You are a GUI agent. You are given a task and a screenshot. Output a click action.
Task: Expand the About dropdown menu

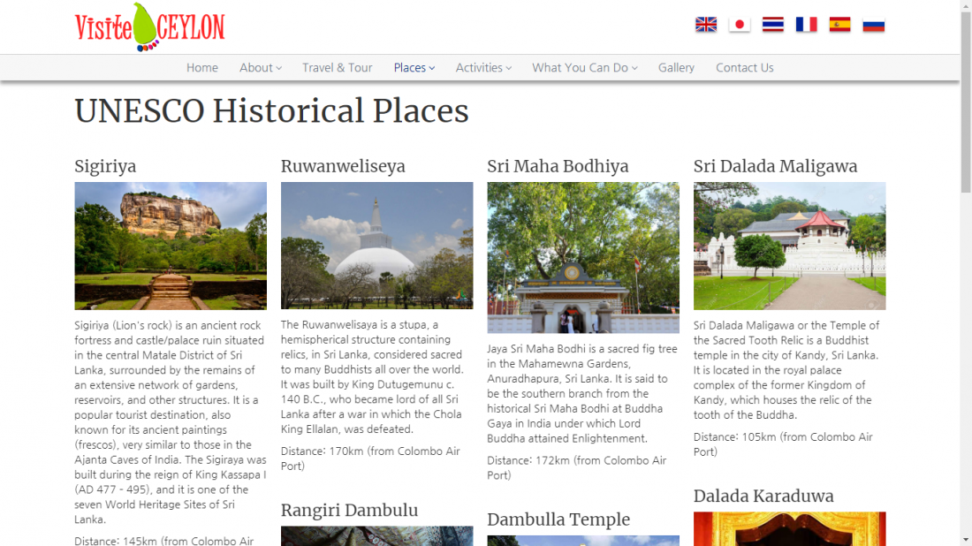261,67
